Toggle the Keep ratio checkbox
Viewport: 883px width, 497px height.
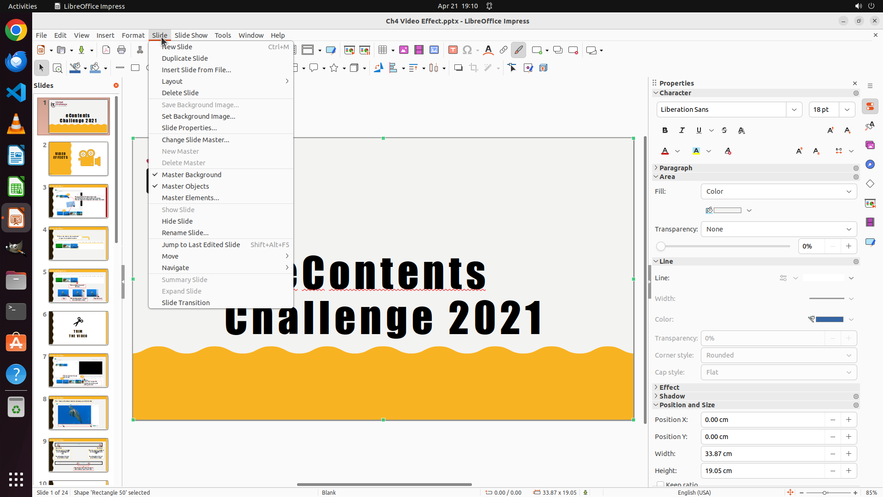click(x=660, y=484)
